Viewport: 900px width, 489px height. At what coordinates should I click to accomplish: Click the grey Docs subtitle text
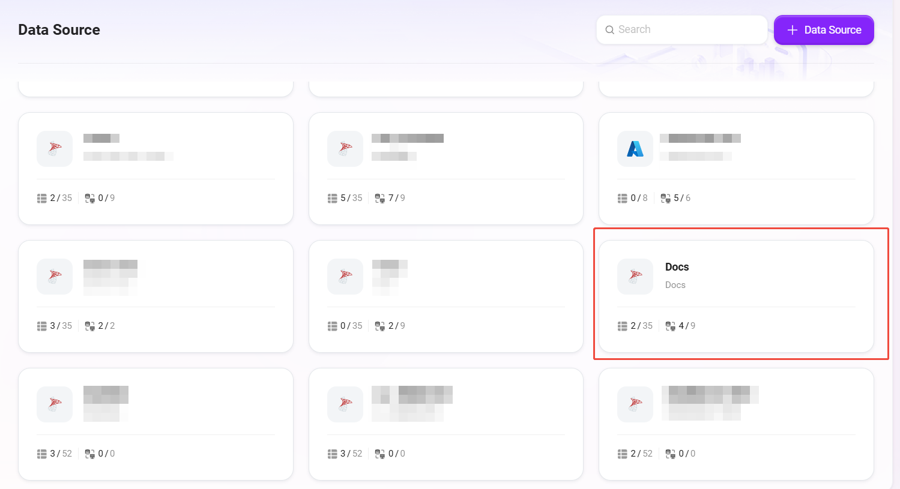[675, 285]
